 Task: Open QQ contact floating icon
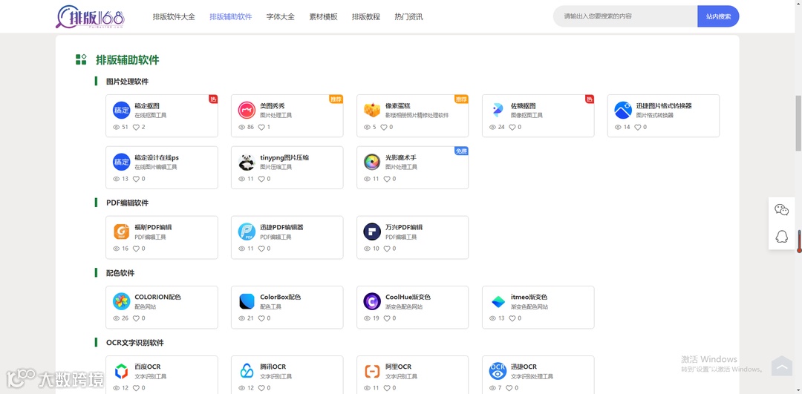[781, 237]
